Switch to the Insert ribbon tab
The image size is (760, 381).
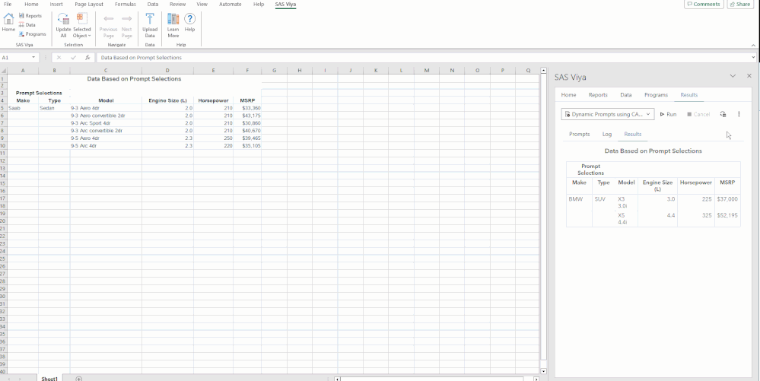(x=56, y=4)
